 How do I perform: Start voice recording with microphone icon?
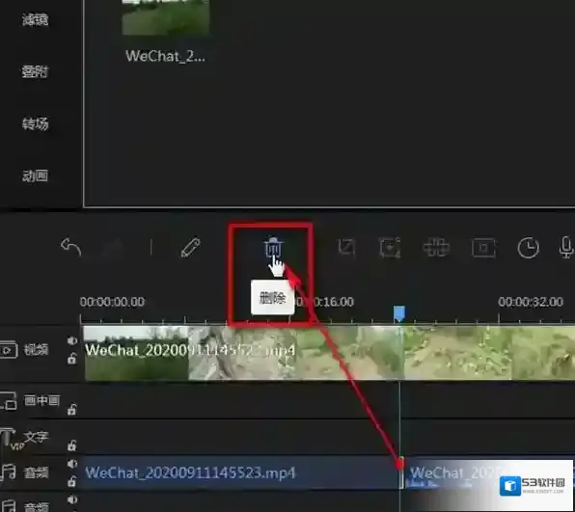[566, 248]
